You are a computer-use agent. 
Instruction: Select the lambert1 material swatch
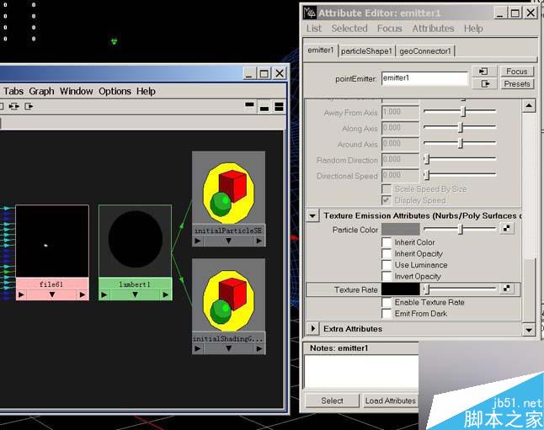[x=135, y=241]
